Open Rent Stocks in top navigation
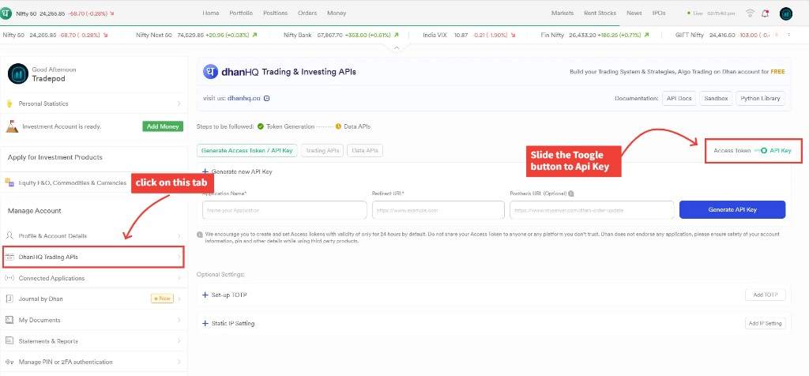The width and height of the screenshot is (809, 376). pyautogui.click(x=600, y=13)
